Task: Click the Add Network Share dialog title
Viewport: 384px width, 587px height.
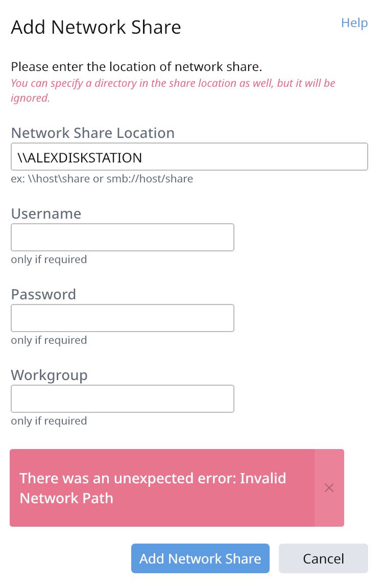Action: 96,27
